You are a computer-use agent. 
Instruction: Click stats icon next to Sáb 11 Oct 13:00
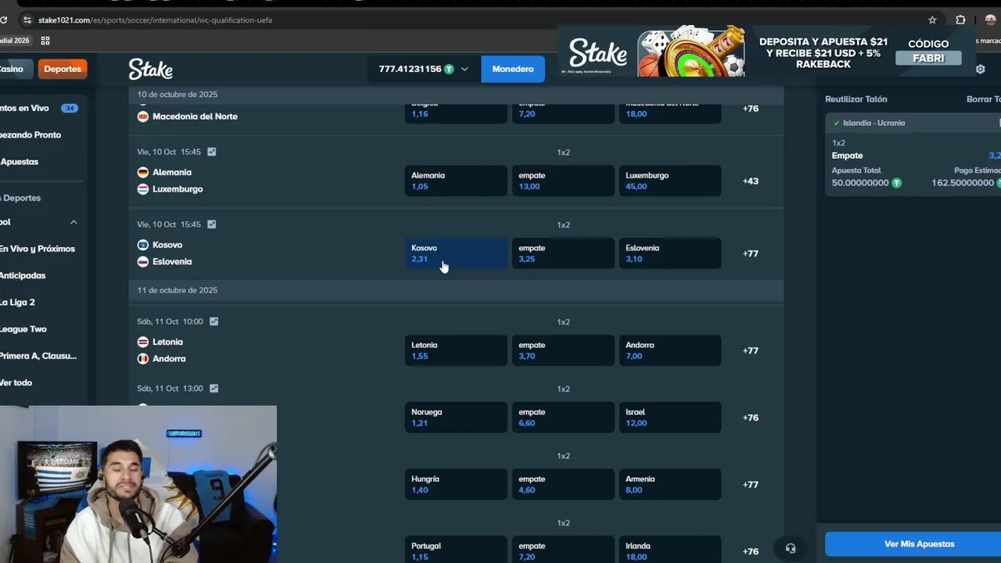coord(214,389)
